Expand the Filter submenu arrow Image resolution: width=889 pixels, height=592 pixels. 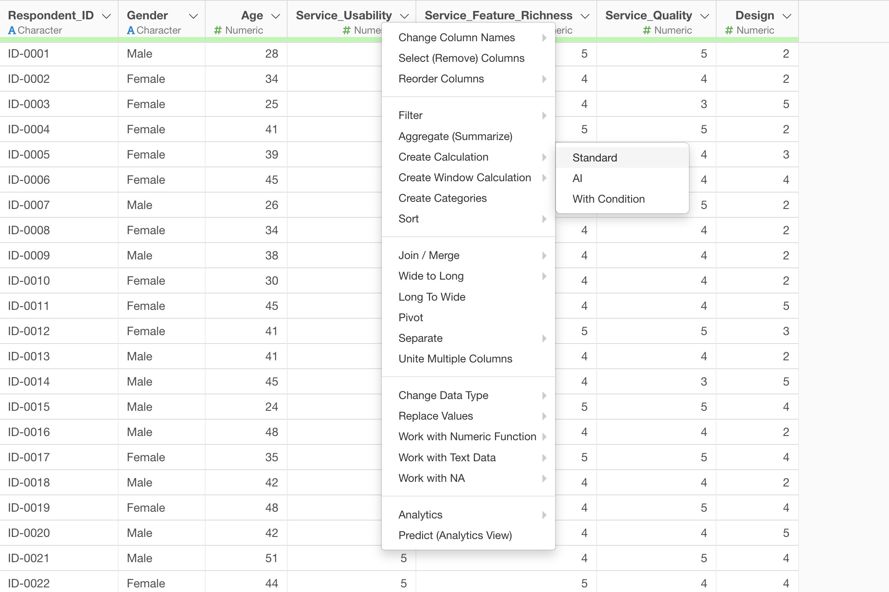click(544, 116)
